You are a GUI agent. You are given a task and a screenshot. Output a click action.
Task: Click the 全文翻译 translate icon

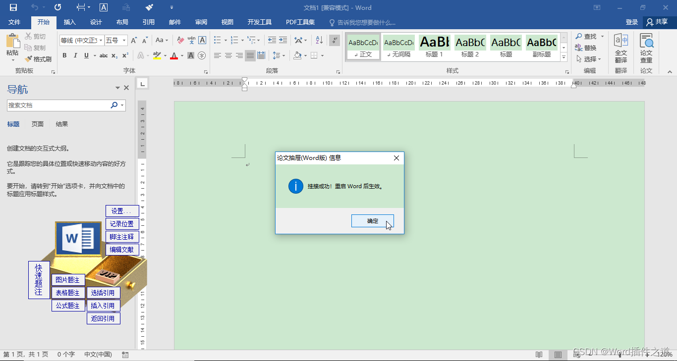coord(621,49)
